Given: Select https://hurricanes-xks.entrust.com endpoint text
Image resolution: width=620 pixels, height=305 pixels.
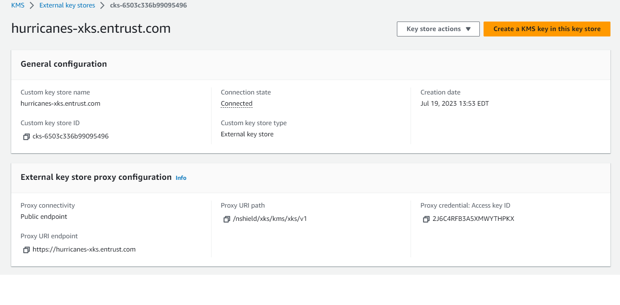Looking at the screenshot, I should tap(84, 249).
